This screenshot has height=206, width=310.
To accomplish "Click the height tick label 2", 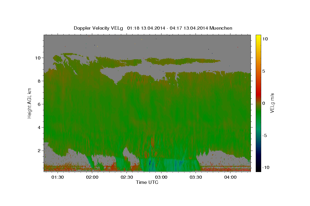I will tap(40, 150).
